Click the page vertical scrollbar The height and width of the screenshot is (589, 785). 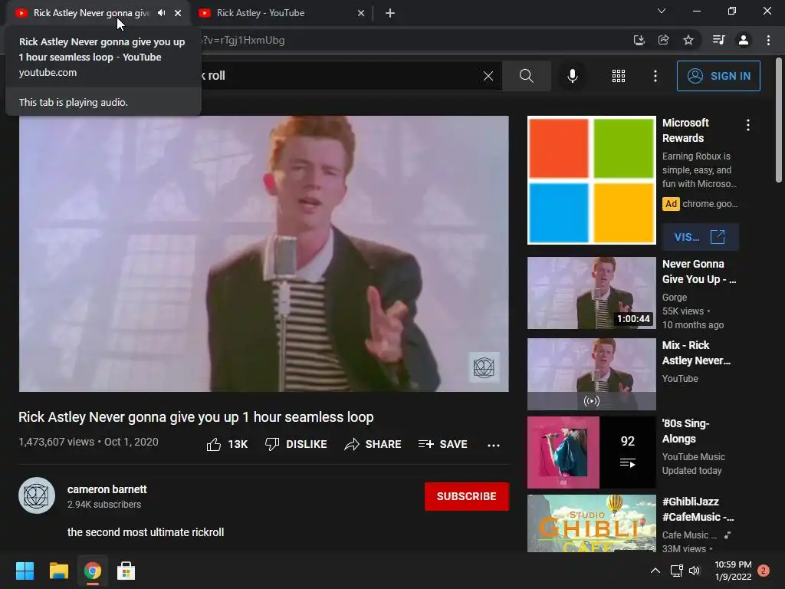pos(779,120)
